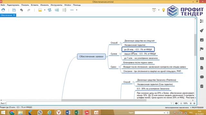Collapse the Обеспечение заявки subtopics toggle
206x115 pixels.
point(107,57)
